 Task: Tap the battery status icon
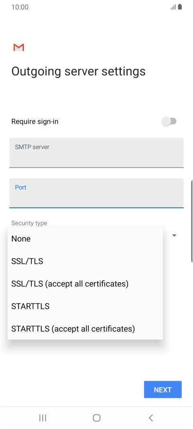click(x=180, y=7)
